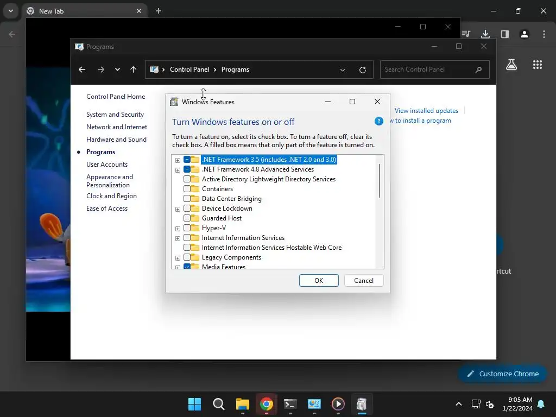Toggle Chrome side panel icon
Screen dimensions: 556x417
[x=504, y=34]
